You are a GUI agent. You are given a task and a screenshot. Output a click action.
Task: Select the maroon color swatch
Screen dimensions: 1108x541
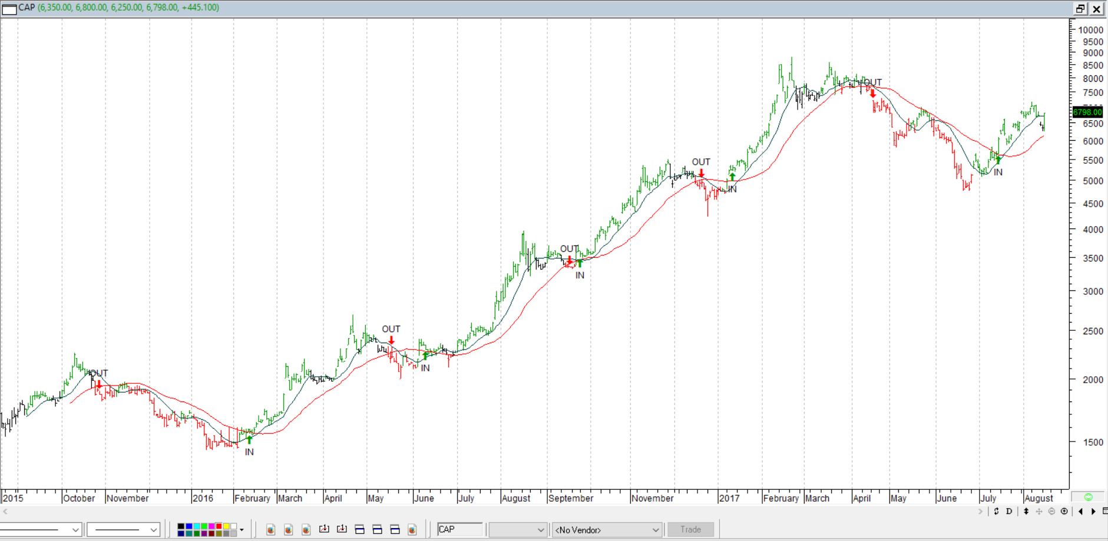(211, 533)
